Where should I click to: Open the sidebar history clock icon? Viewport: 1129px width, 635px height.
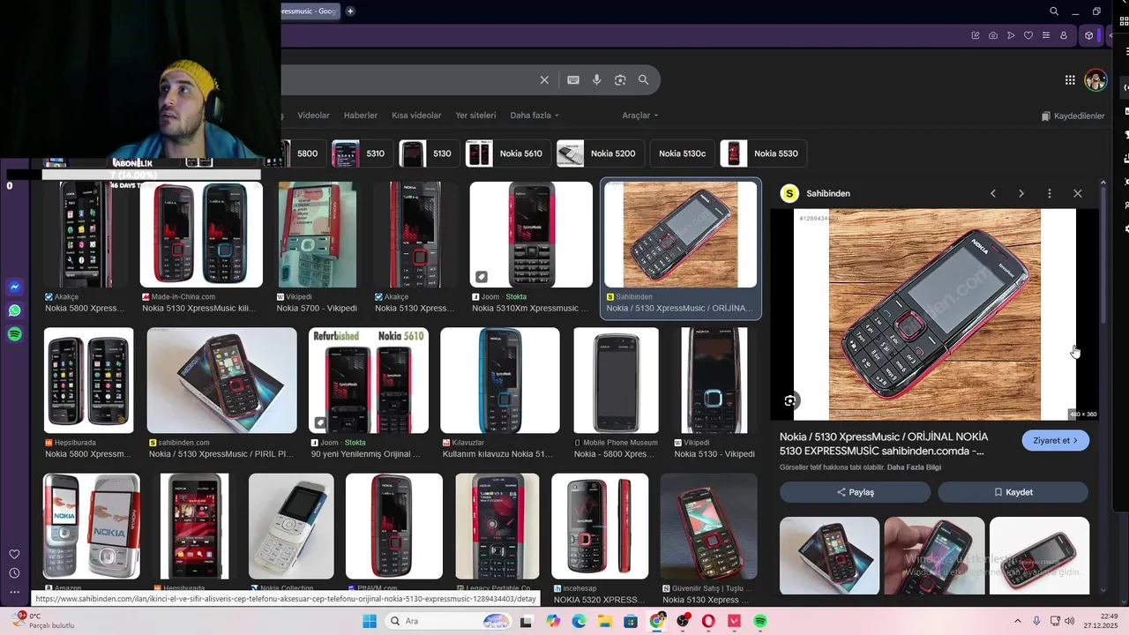click(14, 573)
